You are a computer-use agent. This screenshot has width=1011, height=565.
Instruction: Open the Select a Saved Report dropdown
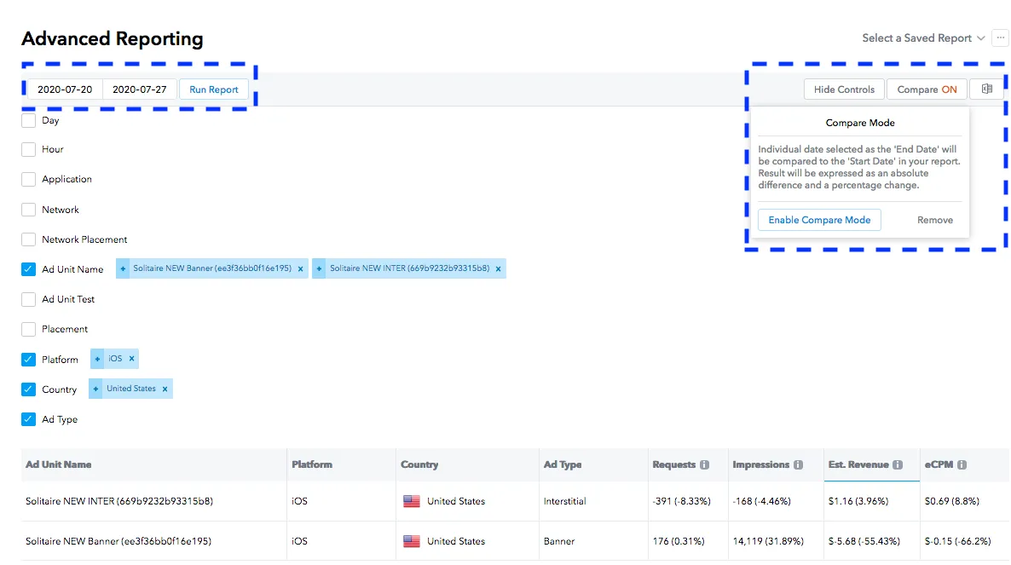tap(923, 38)
